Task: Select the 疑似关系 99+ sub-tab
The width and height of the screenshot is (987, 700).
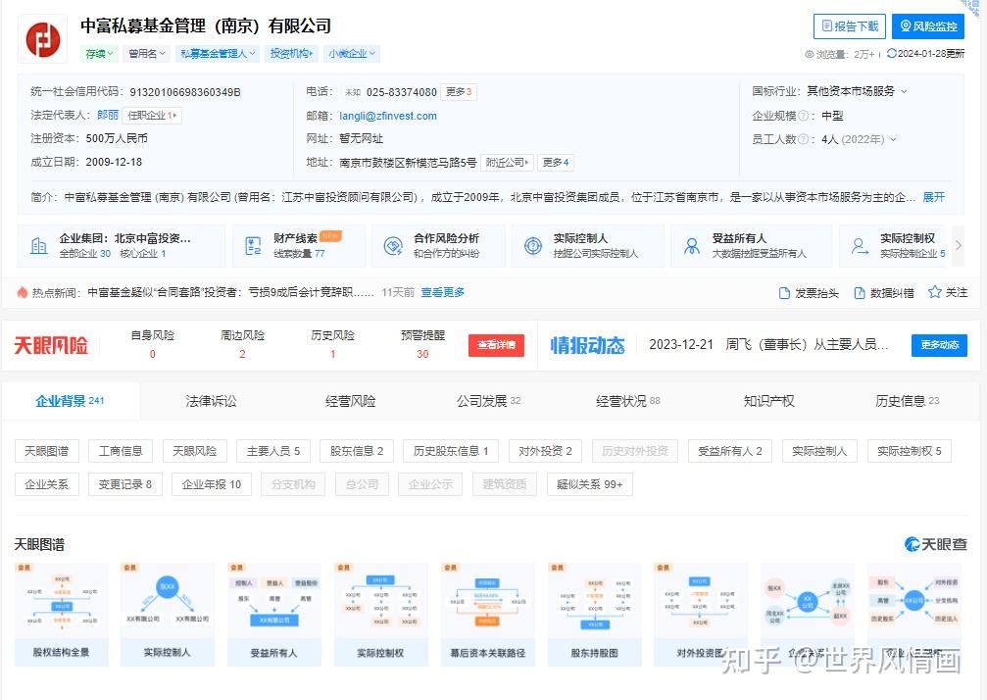Action: pyautogui.click(x=590, y=484)
